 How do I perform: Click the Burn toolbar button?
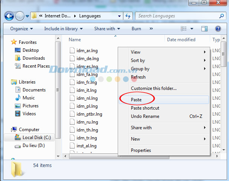click(x=136, y=29)
